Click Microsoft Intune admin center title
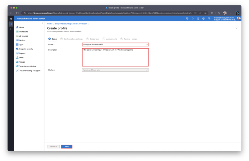Screen dimensions: 249x161 click(31, 18)
